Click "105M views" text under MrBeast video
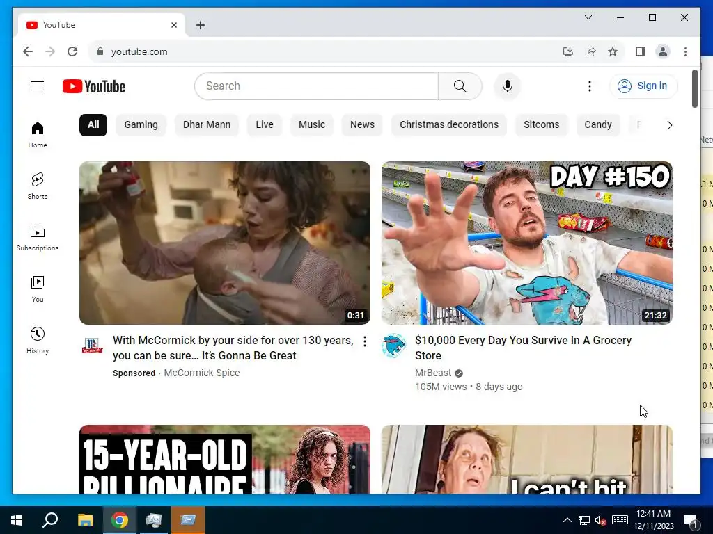Image resolution: width=713 pixels, height=534 pixels. click(441, 387)
